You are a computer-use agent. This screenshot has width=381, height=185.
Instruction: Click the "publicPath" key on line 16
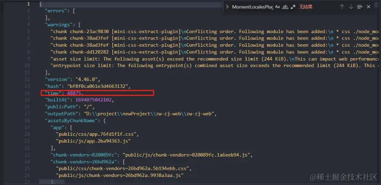pyautogui.click(x=61, y=107)
